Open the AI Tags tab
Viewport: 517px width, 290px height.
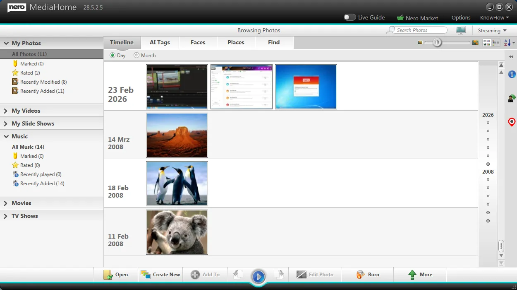160,42
